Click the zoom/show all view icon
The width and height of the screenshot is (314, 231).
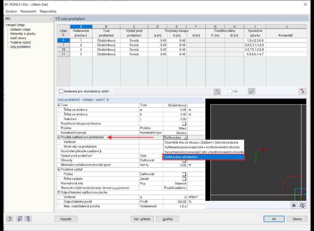[x=302, y=205]
